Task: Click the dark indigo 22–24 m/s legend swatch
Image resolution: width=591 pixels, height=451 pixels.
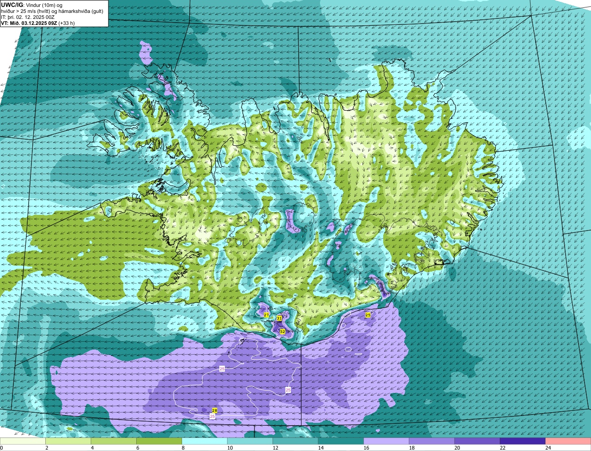Action: pyautogui.click(x=523, y=441)
